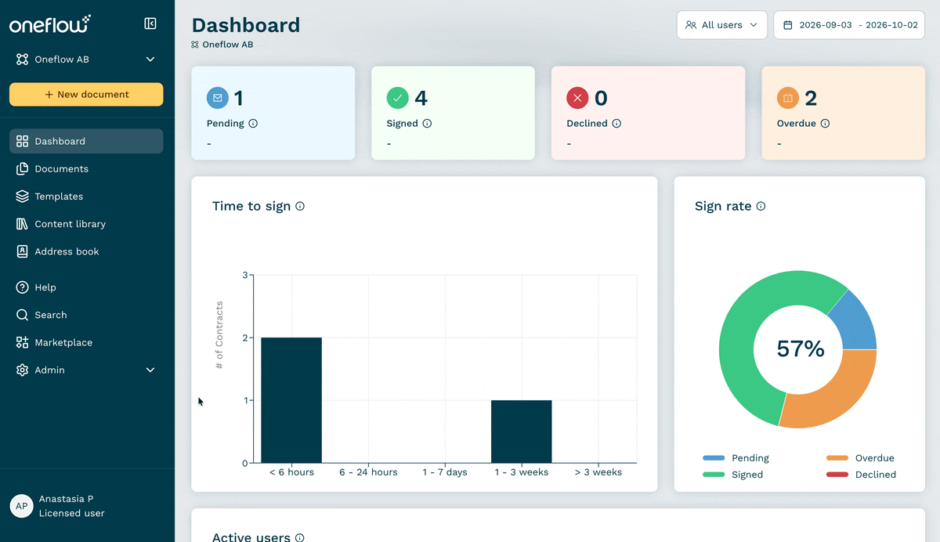Image resolution: width=940 pixels, height=542 pixels.
Task: Click the blue Pending envelope icon
Action: coord(218,98)
